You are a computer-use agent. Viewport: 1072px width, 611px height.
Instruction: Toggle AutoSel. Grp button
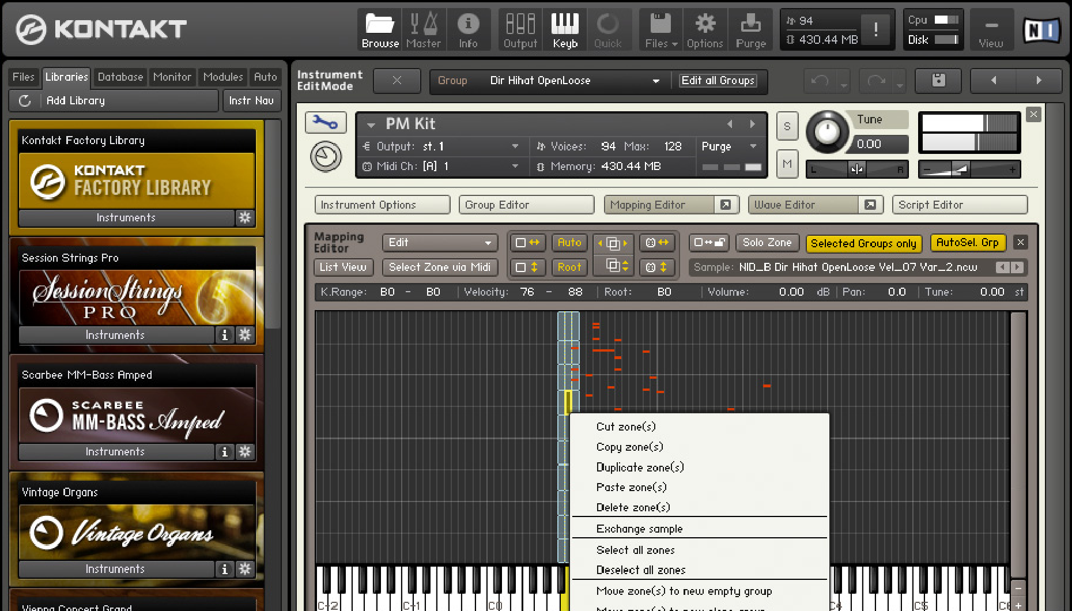click(x=967, y=243)
